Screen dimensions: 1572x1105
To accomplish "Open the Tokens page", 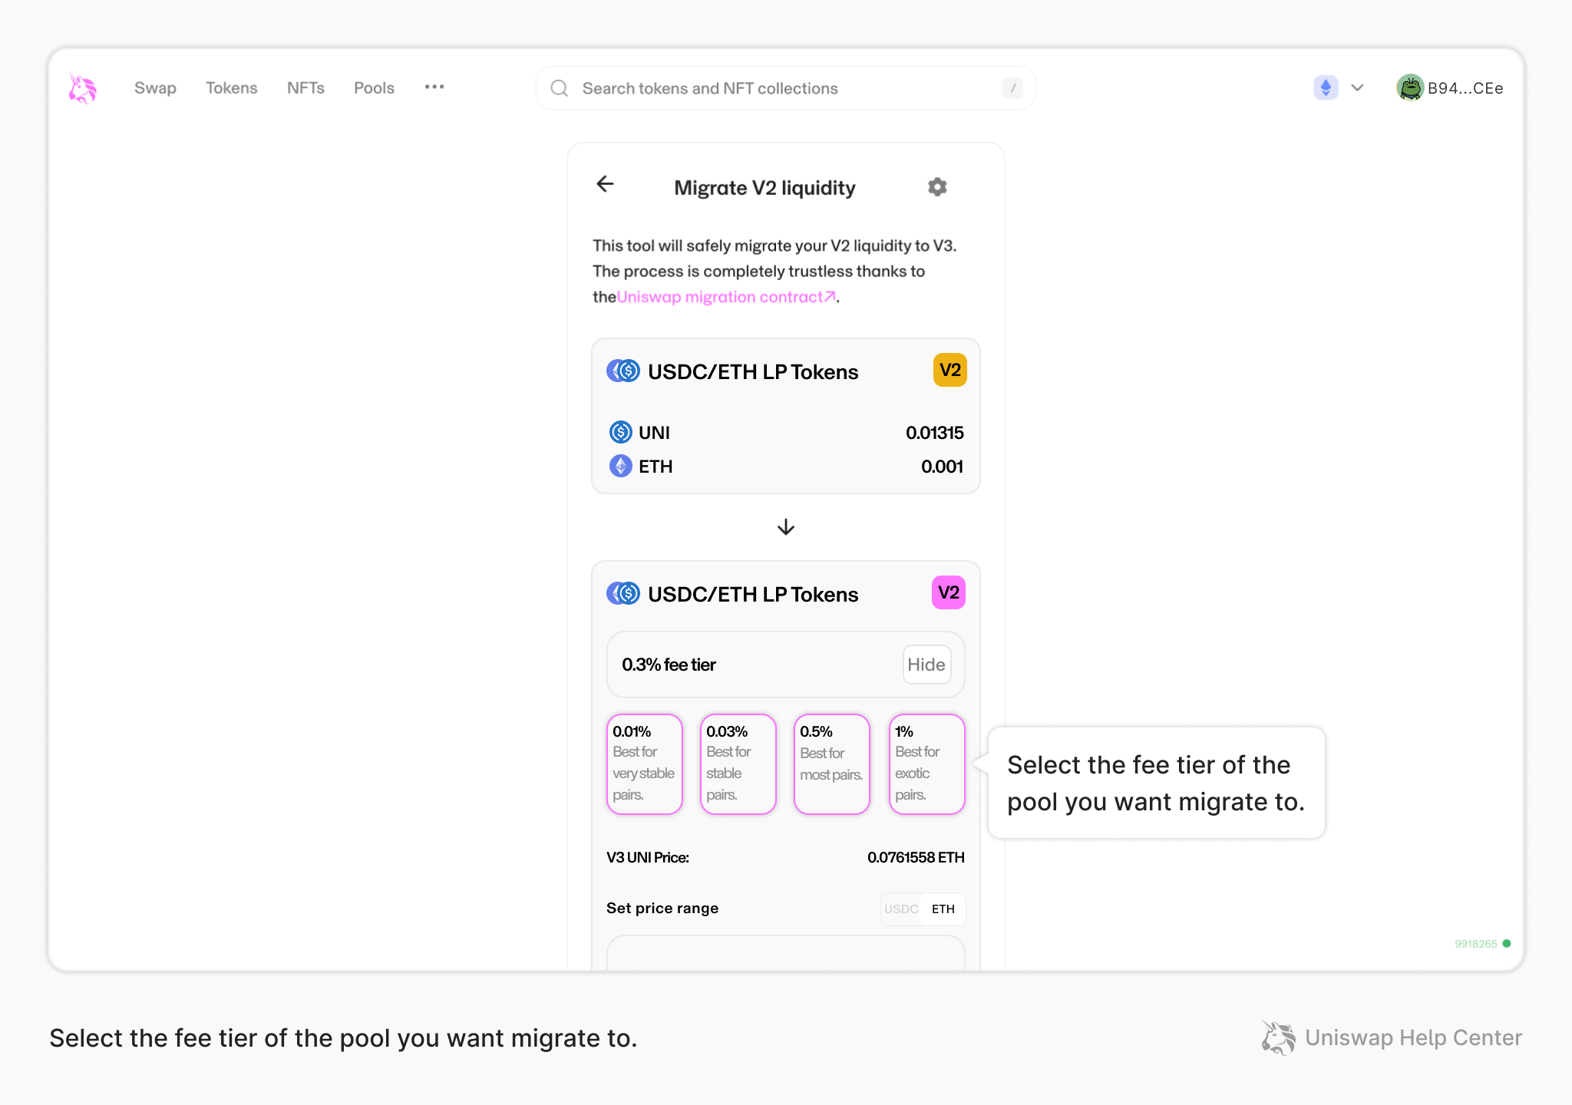I will point(232,88).
